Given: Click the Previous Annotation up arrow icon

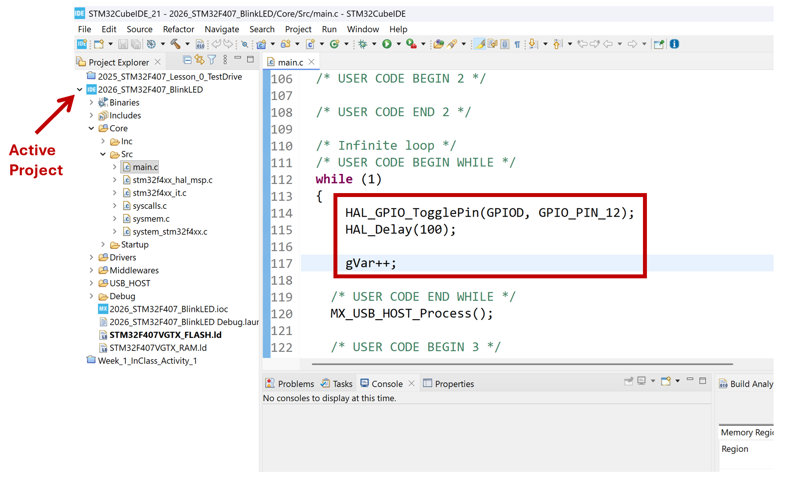Looking at the screenshot, I should 558,44.
